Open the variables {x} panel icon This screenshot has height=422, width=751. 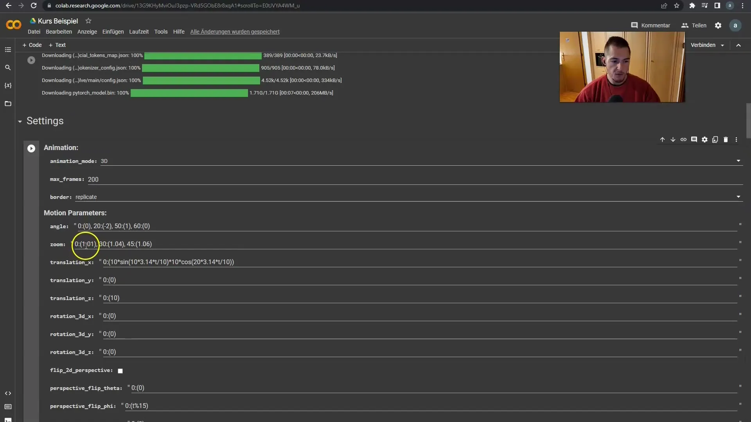pyautogui.click(x=8, y=86)
